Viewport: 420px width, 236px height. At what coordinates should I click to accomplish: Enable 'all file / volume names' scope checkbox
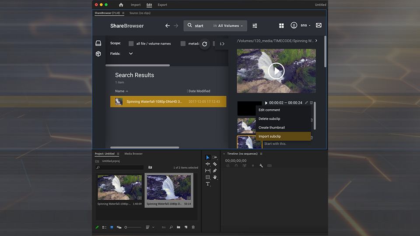pos(131,44)
